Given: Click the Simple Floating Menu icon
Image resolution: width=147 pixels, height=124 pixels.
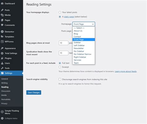Looking at the screenshot, I should pyautogui.click(x=2, y=112).
